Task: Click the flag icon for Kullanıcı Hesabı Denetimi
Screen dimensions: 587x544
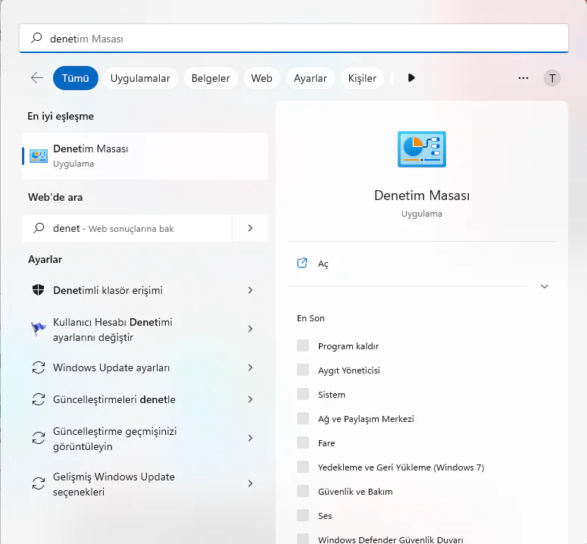Action: click(x=38, y=329)
